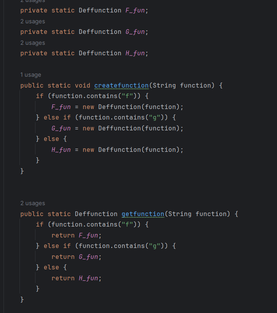This screenshot has width=277, height=313.
Task: Click the G_fun field declaration name
Action: coord(135,32)
